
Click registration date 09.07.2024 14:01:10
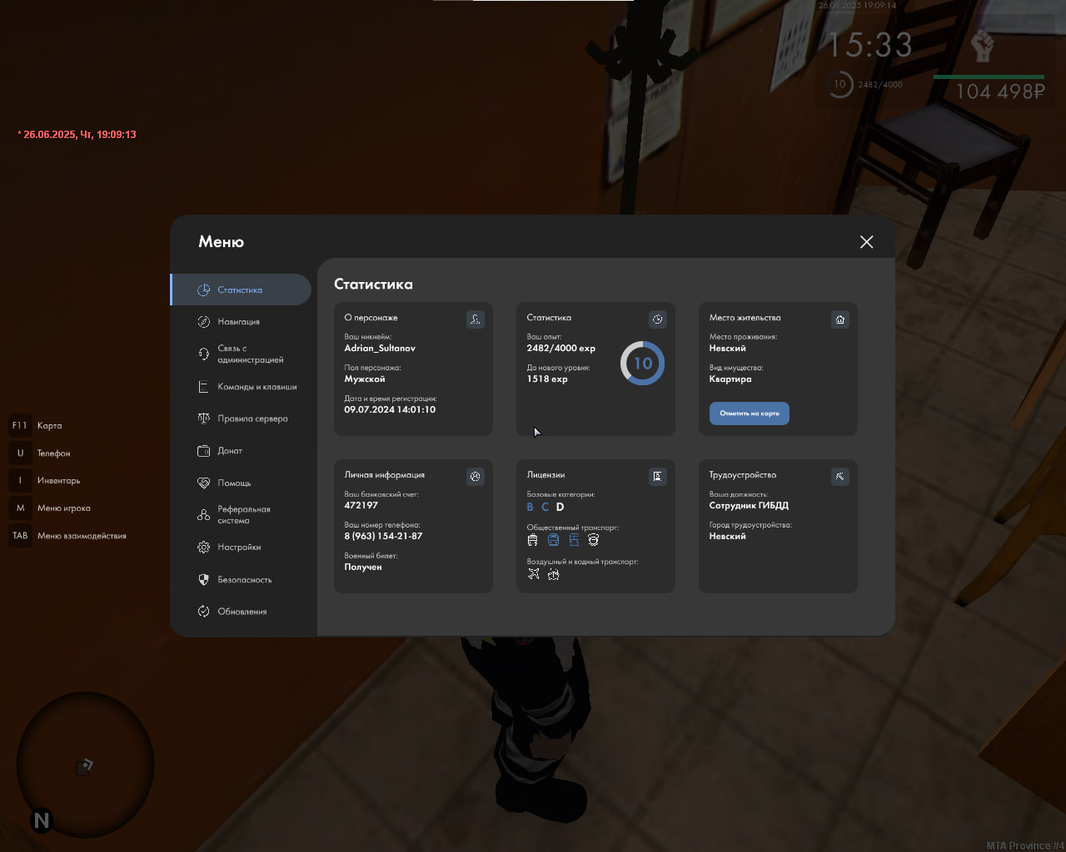point(390,409)
